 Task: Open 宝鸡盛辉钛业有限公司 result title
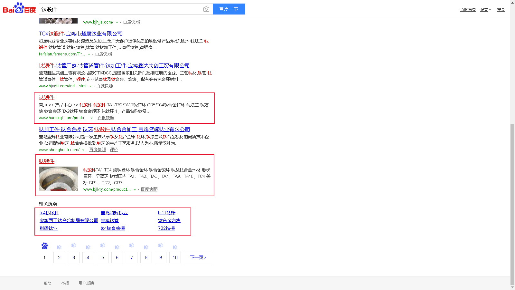pos(114,129)
